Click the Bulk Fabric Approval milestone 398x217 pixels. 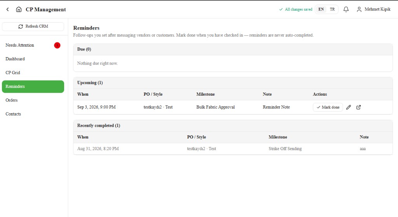215,107
